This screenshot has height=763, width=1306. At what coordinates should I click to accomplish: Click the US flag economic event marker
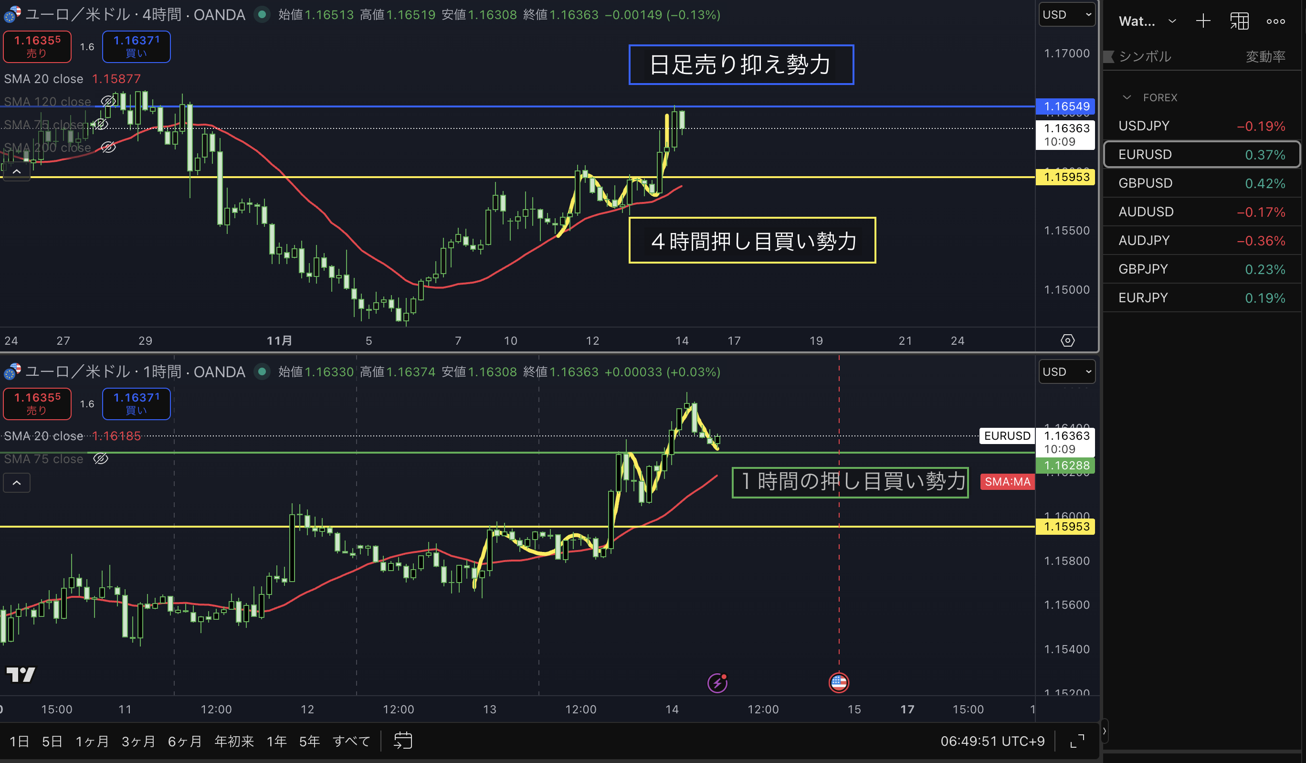tap(839, 683)
